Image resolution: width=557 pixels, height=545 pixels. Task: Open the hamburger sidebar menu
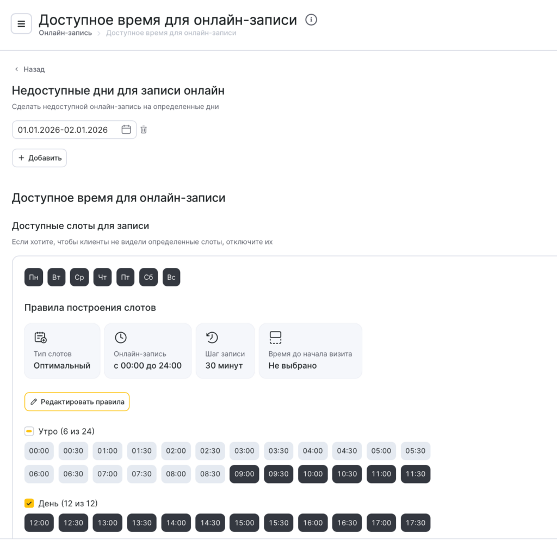coord(21,23)
